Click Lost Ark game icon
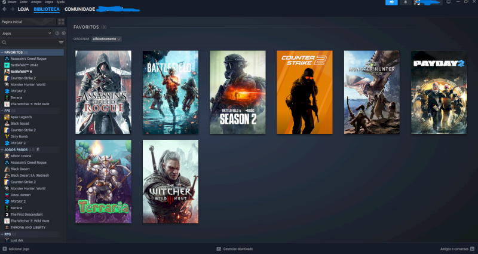This screenshot has height=254, width=478. point(7,240)
